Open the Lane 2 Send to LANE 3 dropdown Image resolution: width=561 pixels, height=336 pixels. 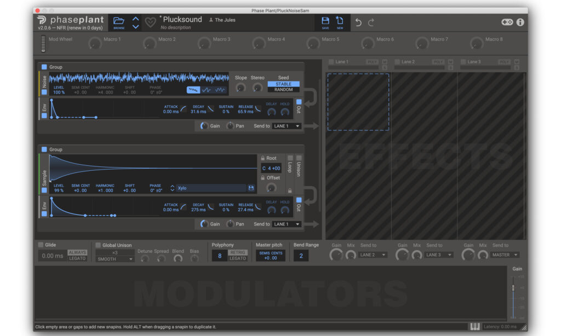439,255
